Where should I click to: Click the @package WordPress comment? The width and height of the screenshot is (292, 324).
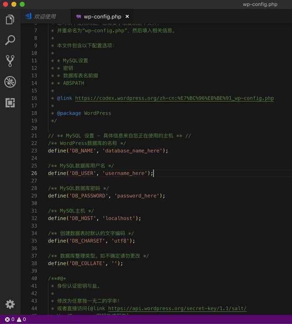coord(81,113)
